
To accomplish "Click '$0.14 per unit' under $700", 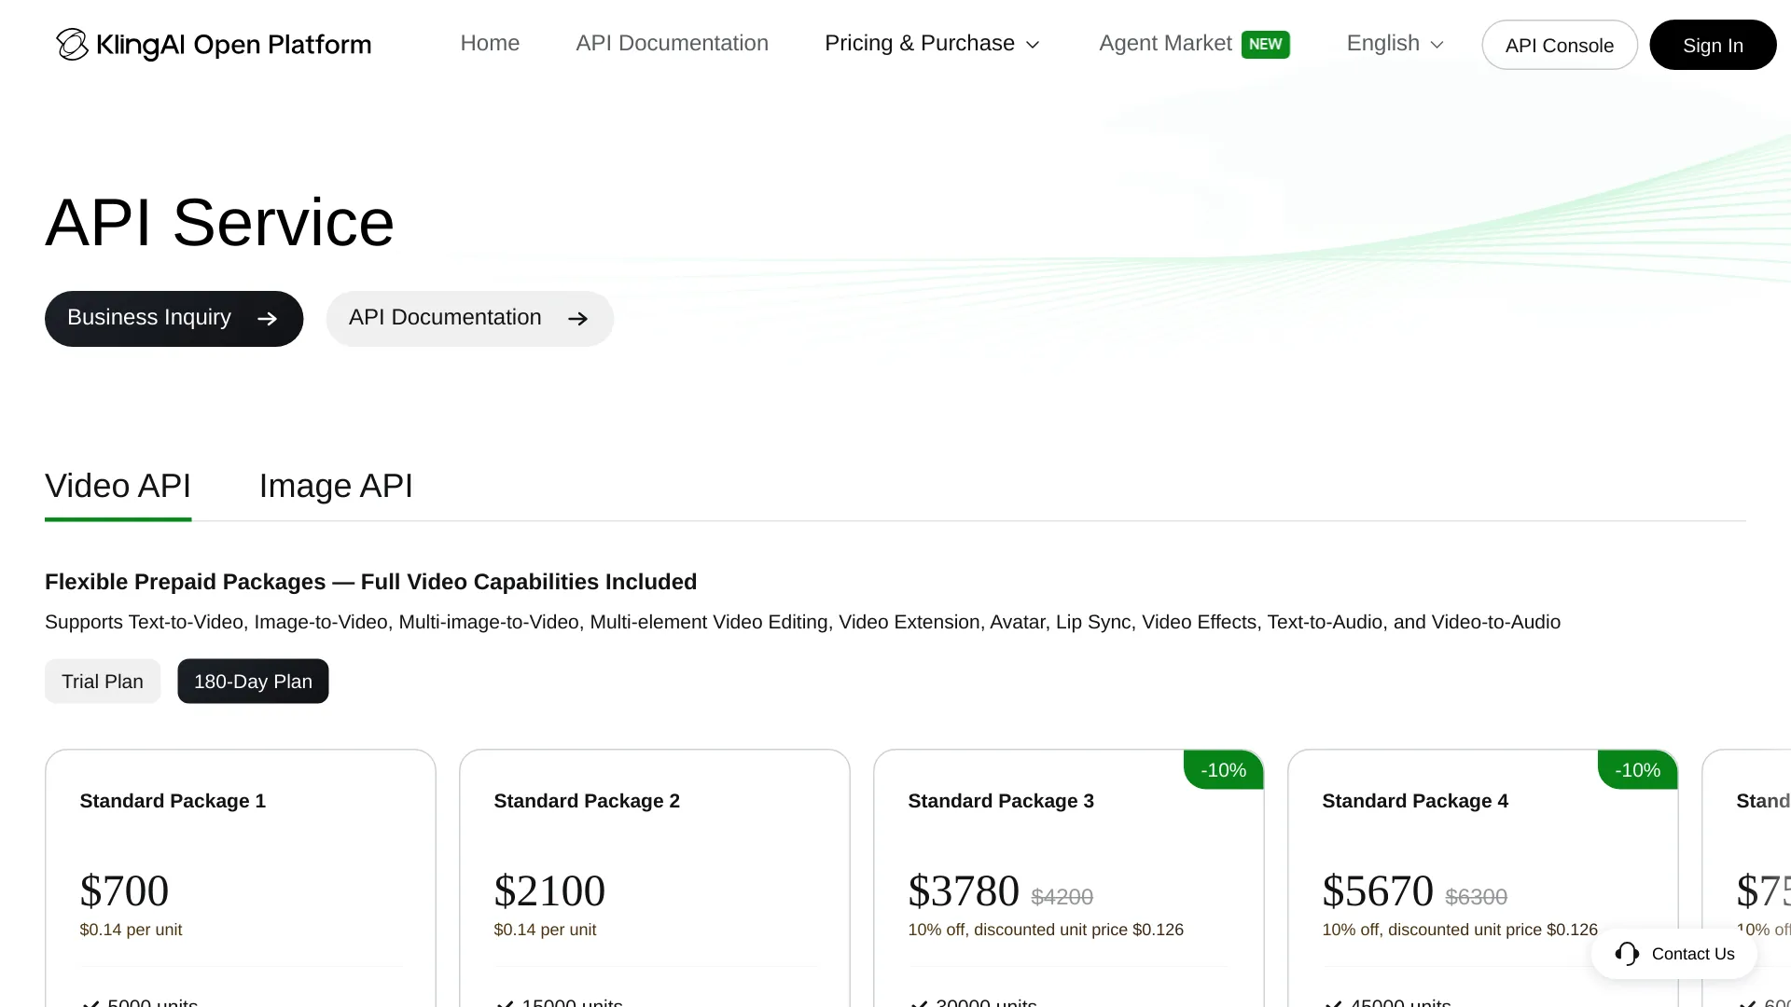I will 131,930.
